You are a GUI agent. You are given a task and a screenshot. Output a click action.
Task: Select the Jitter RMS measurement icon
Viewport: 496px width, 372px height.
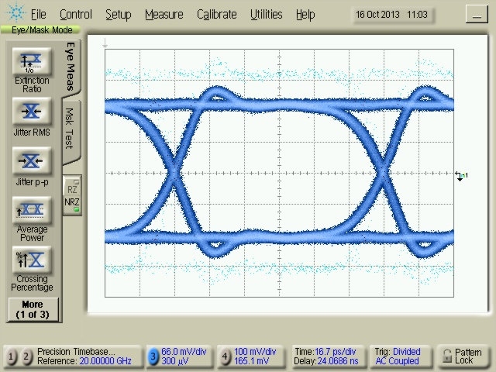coord(32,111)
